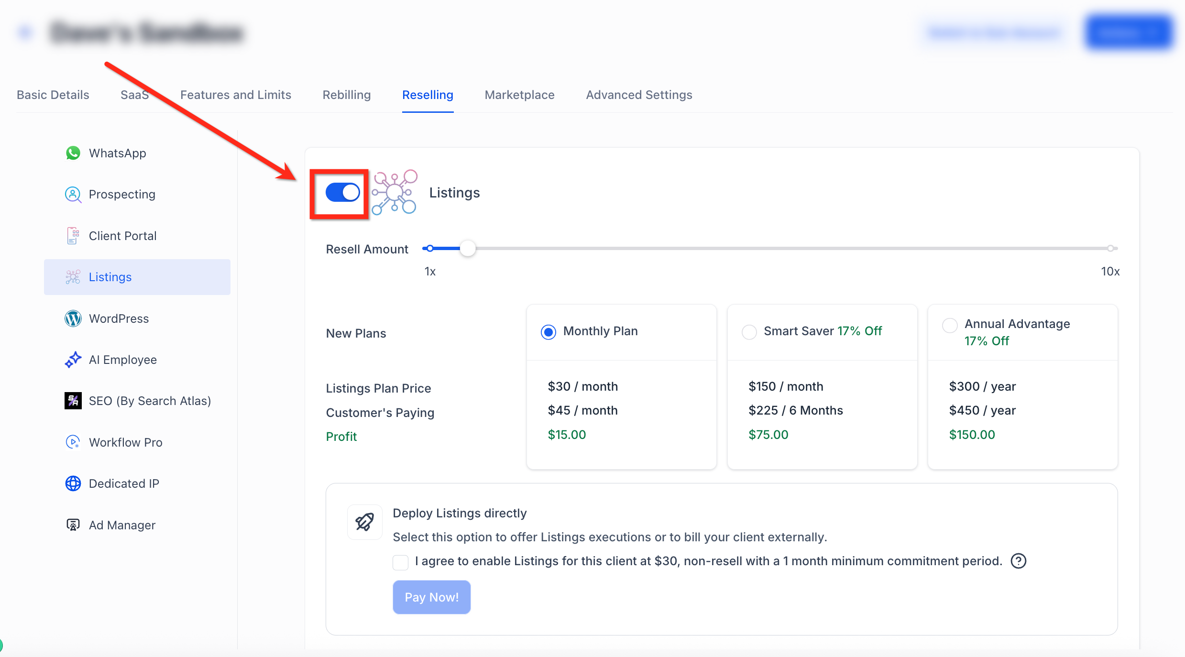Screen dimensions: 1185x657
Task: Click the WordPress logo icon
Action: click(x=73, y=318)
